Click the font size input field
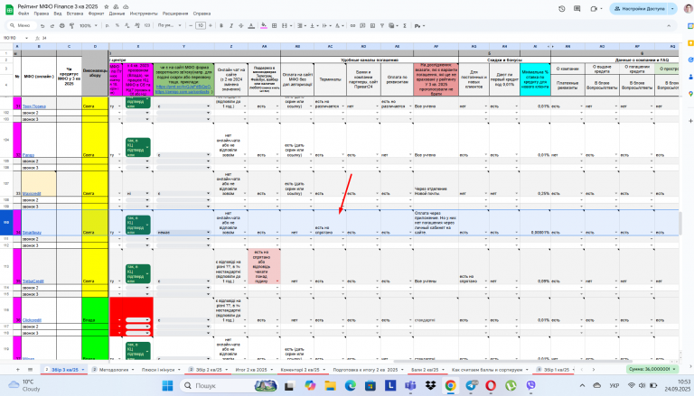Viewport: 694px width, 396px height. pos(201,25)
